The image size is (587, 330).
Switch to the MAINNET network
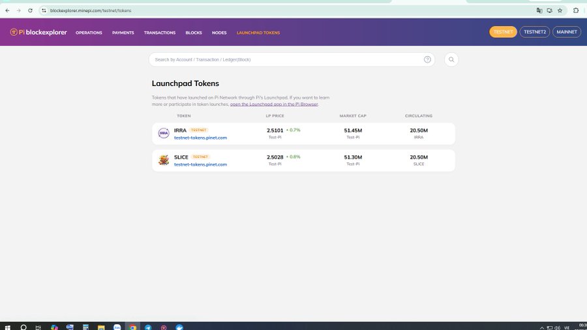[x=566, y=32]
